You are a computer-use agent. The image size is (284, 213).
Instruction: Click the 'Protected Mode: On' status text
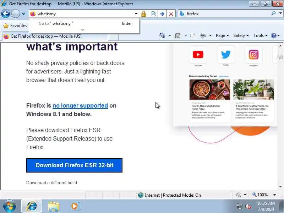coord(182,195)
